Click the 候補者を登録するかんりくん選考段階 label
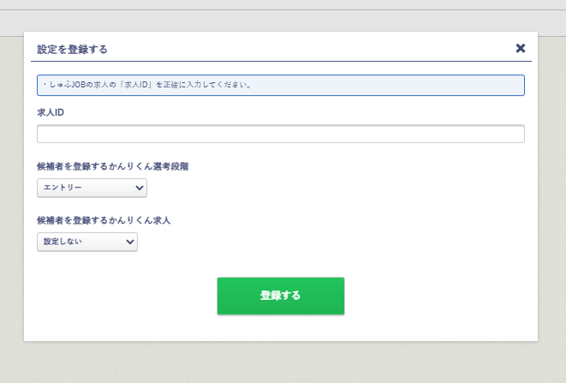Image resolution: width=566 pixels, height=383 pixels. [x=112, y=166]
